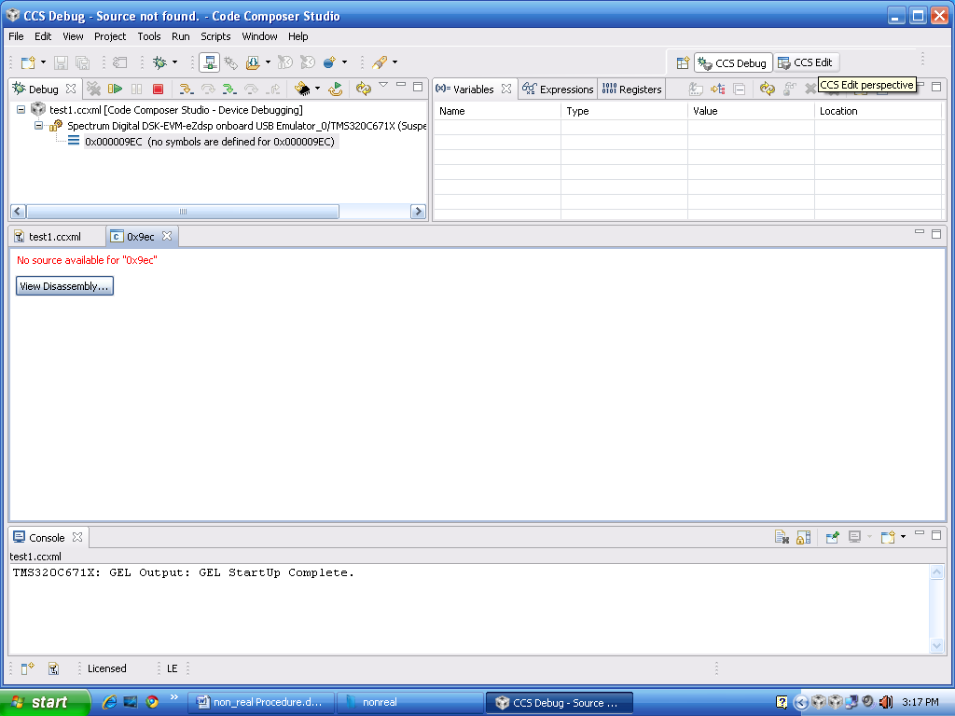955x716 pixels.
Task: Switch to CCS Edit perspective
Action: [805, 62]
